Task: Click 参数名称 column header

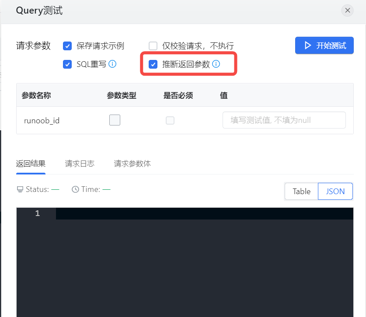Action: coord(36,95)
